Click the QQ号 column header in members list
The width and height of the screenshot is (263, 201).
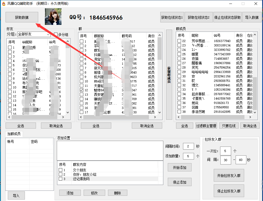(x=217, y=35)
